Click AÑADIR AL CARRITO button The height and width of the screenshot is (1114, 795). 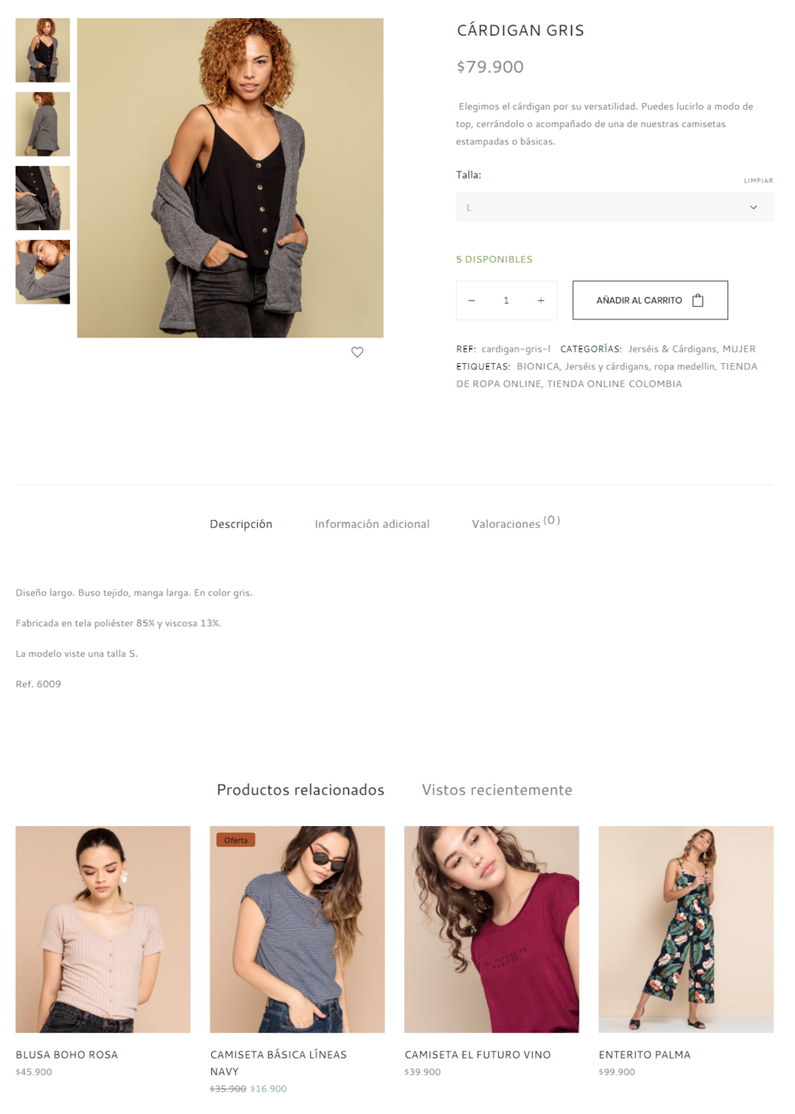(650, 300)
